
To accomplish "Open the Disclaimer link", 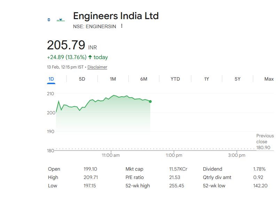I will (97, 67).
